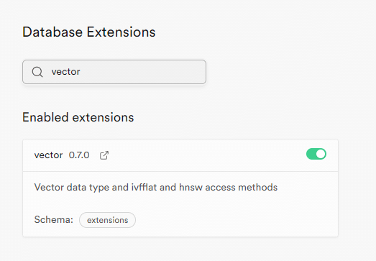The width and height of the screenshot is (376, 261).
Task: Select the "extensions" schema badge
Action: tap(107, 220)
